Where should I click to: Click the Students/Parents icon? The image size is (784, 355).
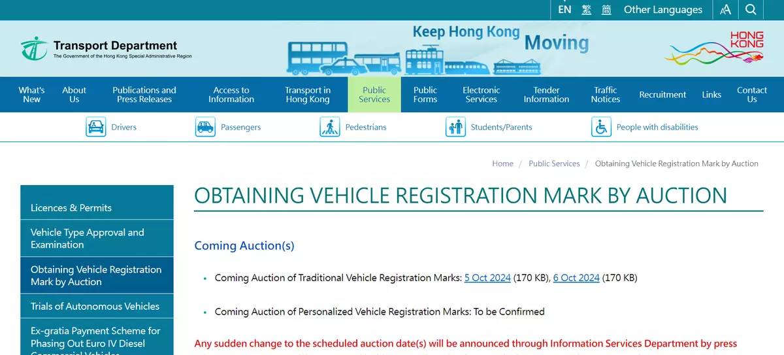click(455, 127)
